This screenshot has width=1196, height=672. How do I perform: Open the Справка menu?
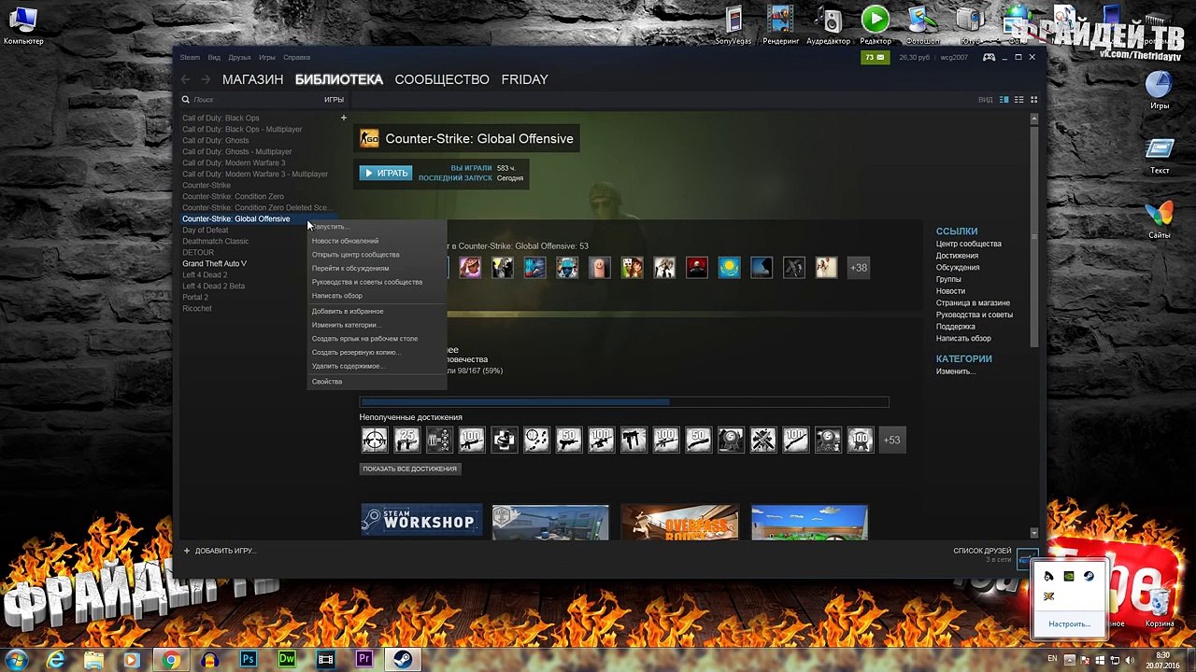[296, 57]
